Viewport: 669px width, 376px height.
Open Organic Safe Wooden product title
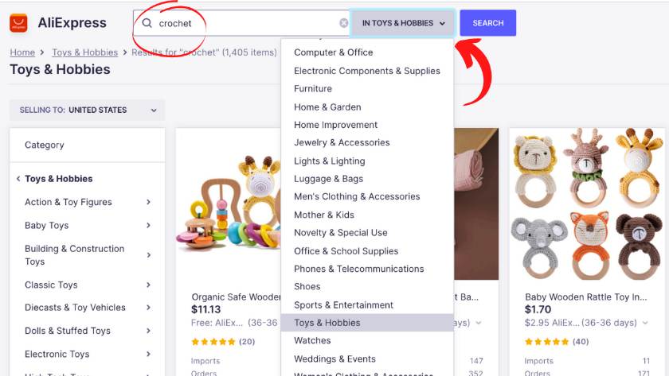click(236, 297)
